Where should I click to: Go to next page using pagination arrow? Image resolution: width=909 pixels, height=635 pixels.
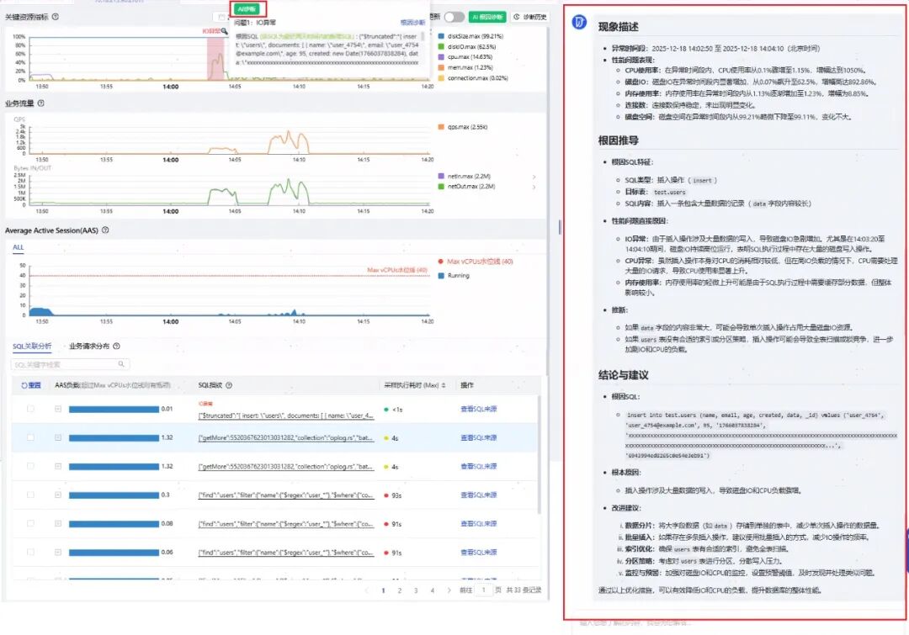point(449,590)
